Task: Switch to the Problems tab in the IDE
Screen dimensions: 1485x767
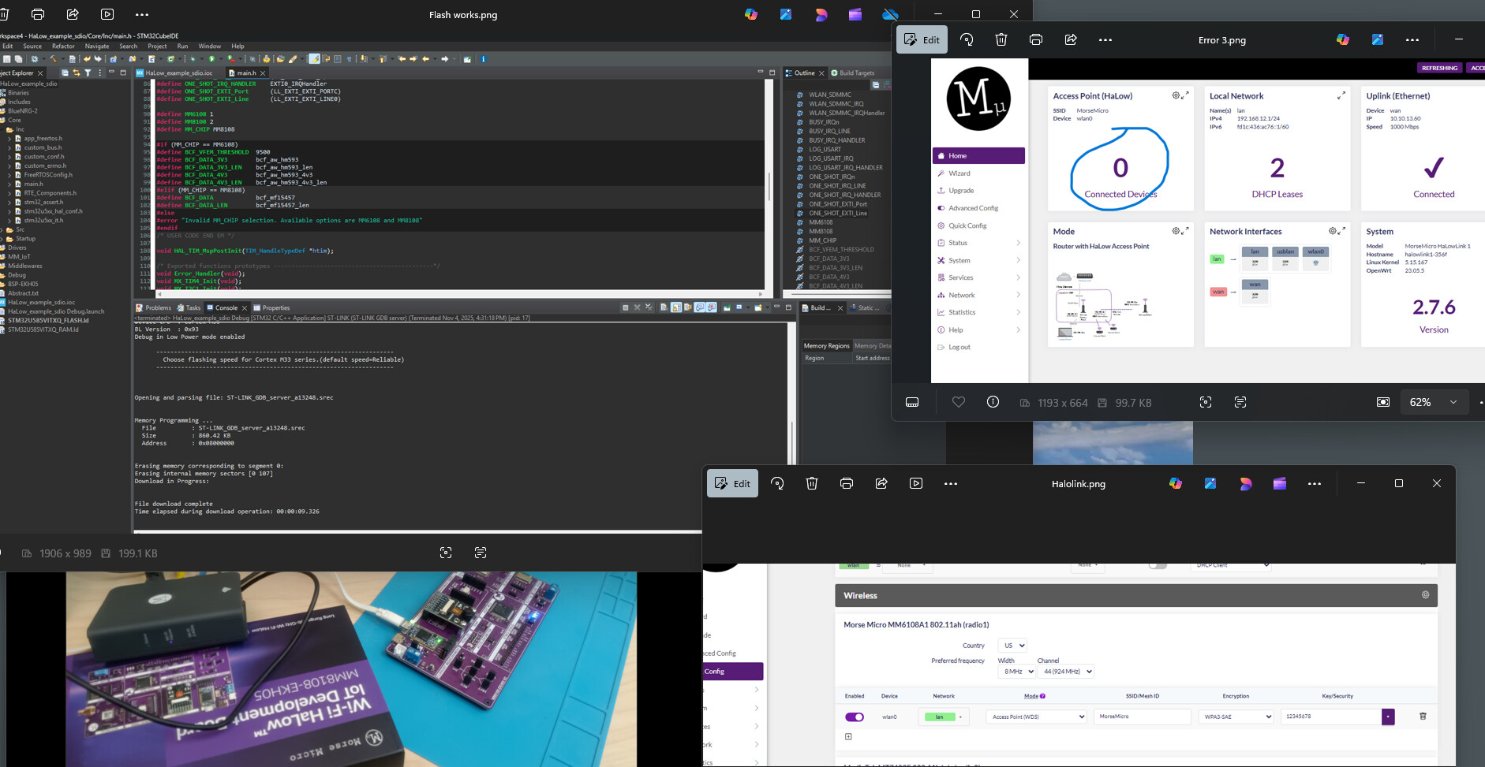Action: pos(153,307)
